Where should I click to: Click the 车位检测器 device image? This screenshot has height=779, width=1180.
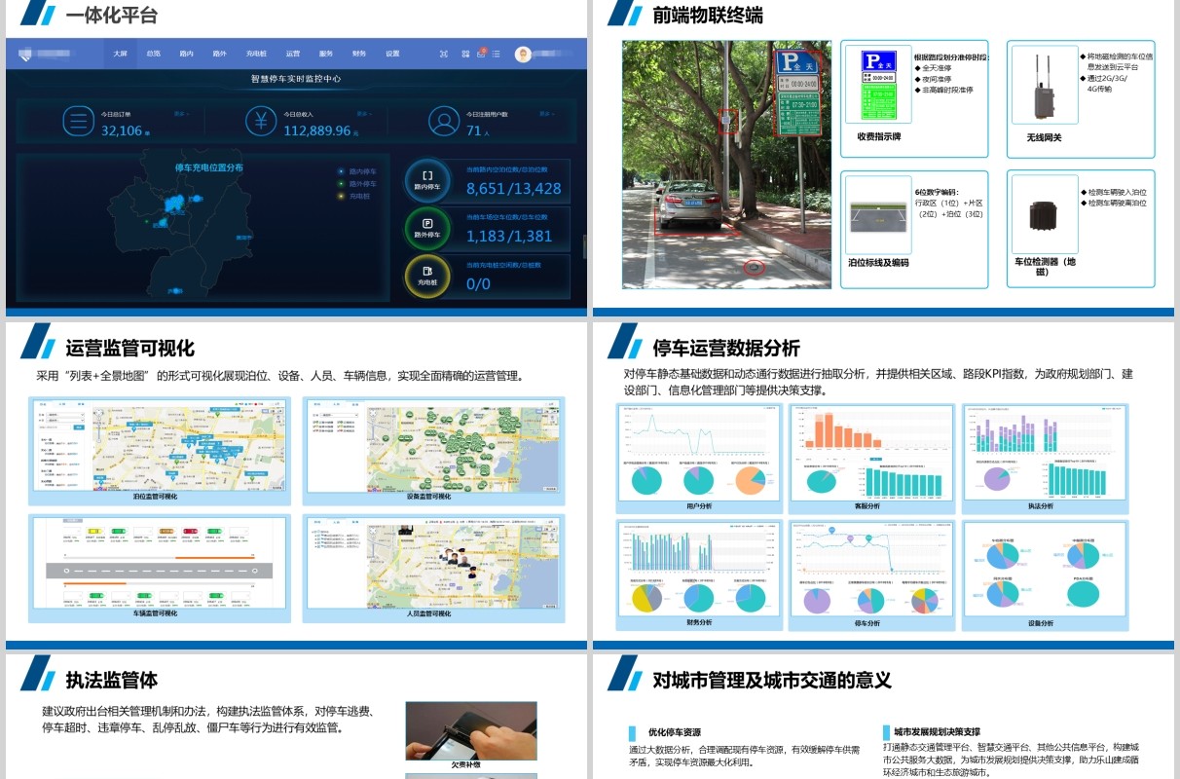click(1046, 214)
